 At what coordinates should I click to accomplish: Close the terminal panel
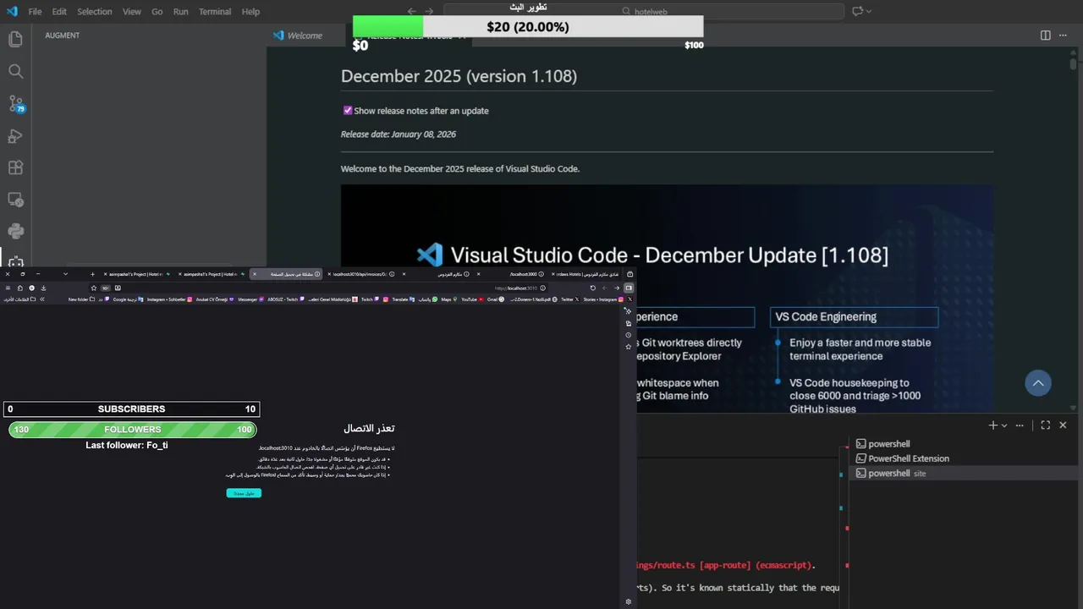pos(1063,425)
